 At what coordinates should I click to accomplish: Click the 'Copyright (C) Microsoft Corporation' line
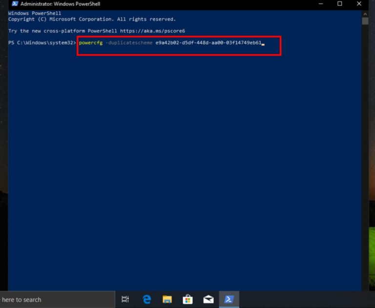click(92, 19)
